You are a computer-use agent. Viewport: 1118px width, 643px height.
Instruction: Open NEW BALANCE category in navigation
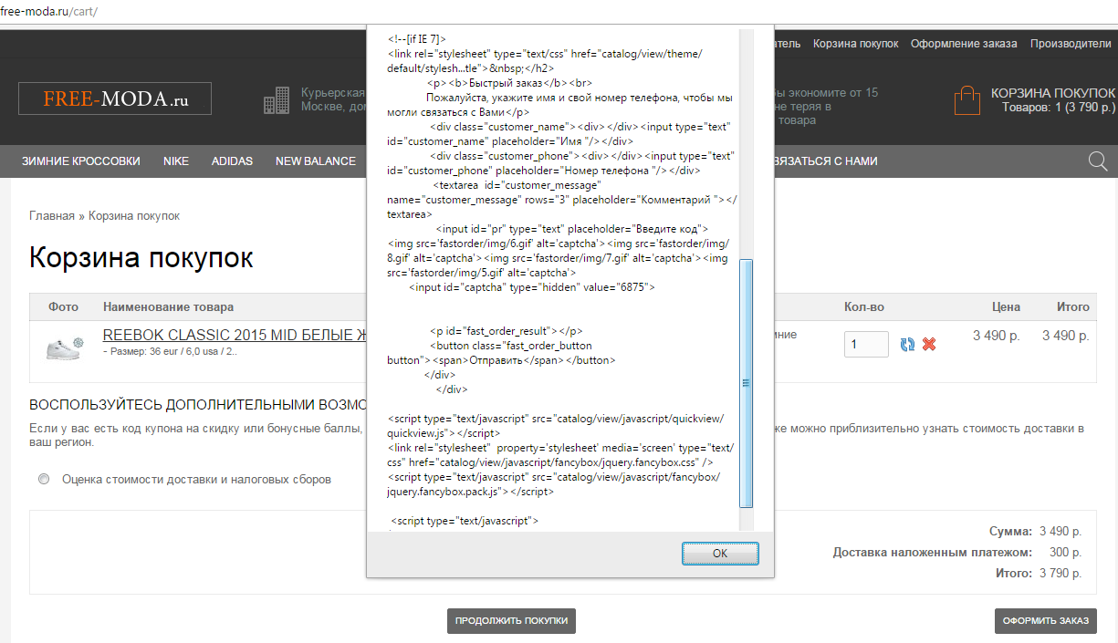(316, 161)
